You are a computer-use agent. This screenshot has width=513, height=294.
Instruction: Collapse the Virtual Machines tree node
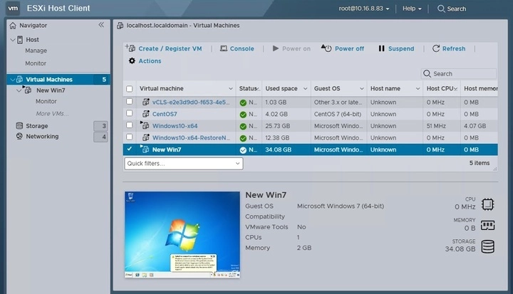[13, 80]
